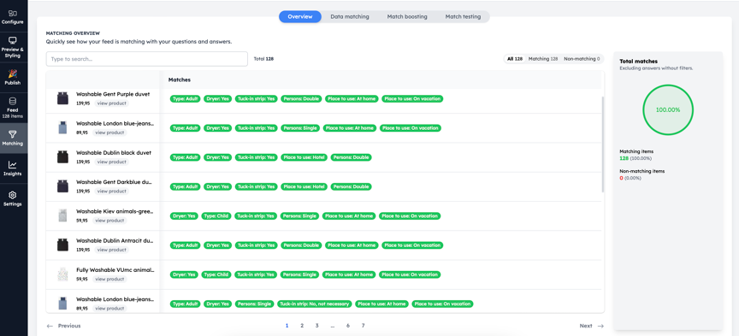Open the Settings gear icon
Viewport: 739px width, 336px height.
[13, 195]
